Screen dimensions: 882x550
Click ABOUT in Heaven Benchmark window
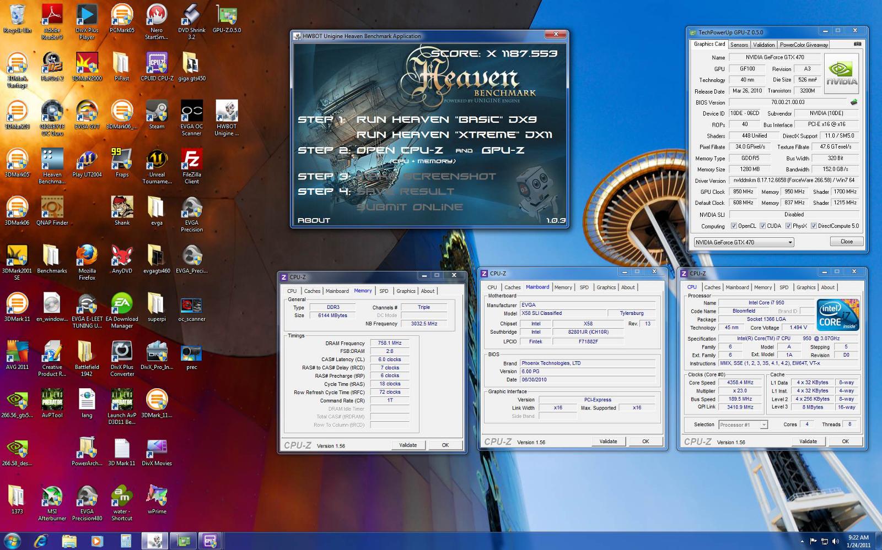pos(314,220)
